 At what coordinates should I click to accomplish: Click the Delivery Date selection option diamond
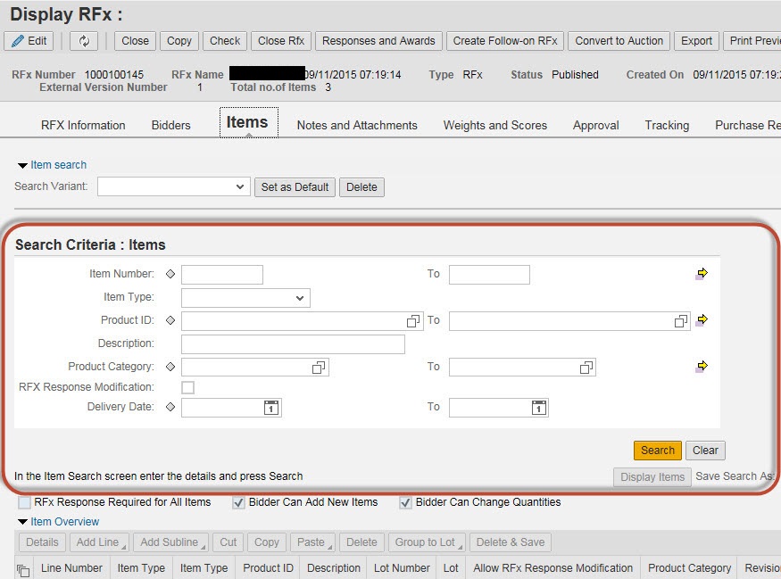click(170, 407)
